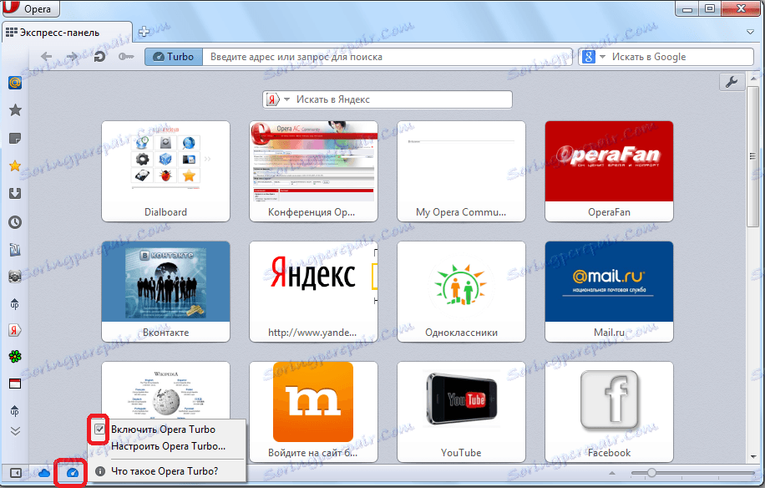Toggle the Включить Opera Turbo checkbox
This screenshot has height=488, width=765.
[99, 430]
